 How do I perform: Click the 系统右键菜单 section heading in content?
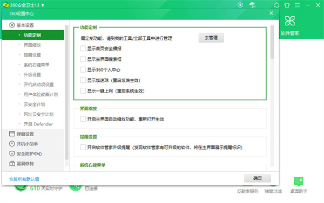[x=92, y=165]
